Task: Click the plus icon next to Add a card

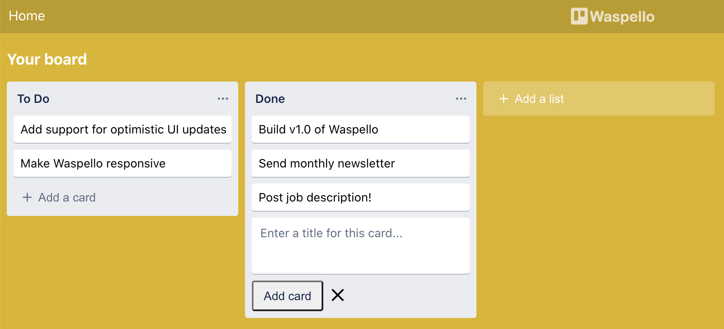Action: (x=27, y=197)
